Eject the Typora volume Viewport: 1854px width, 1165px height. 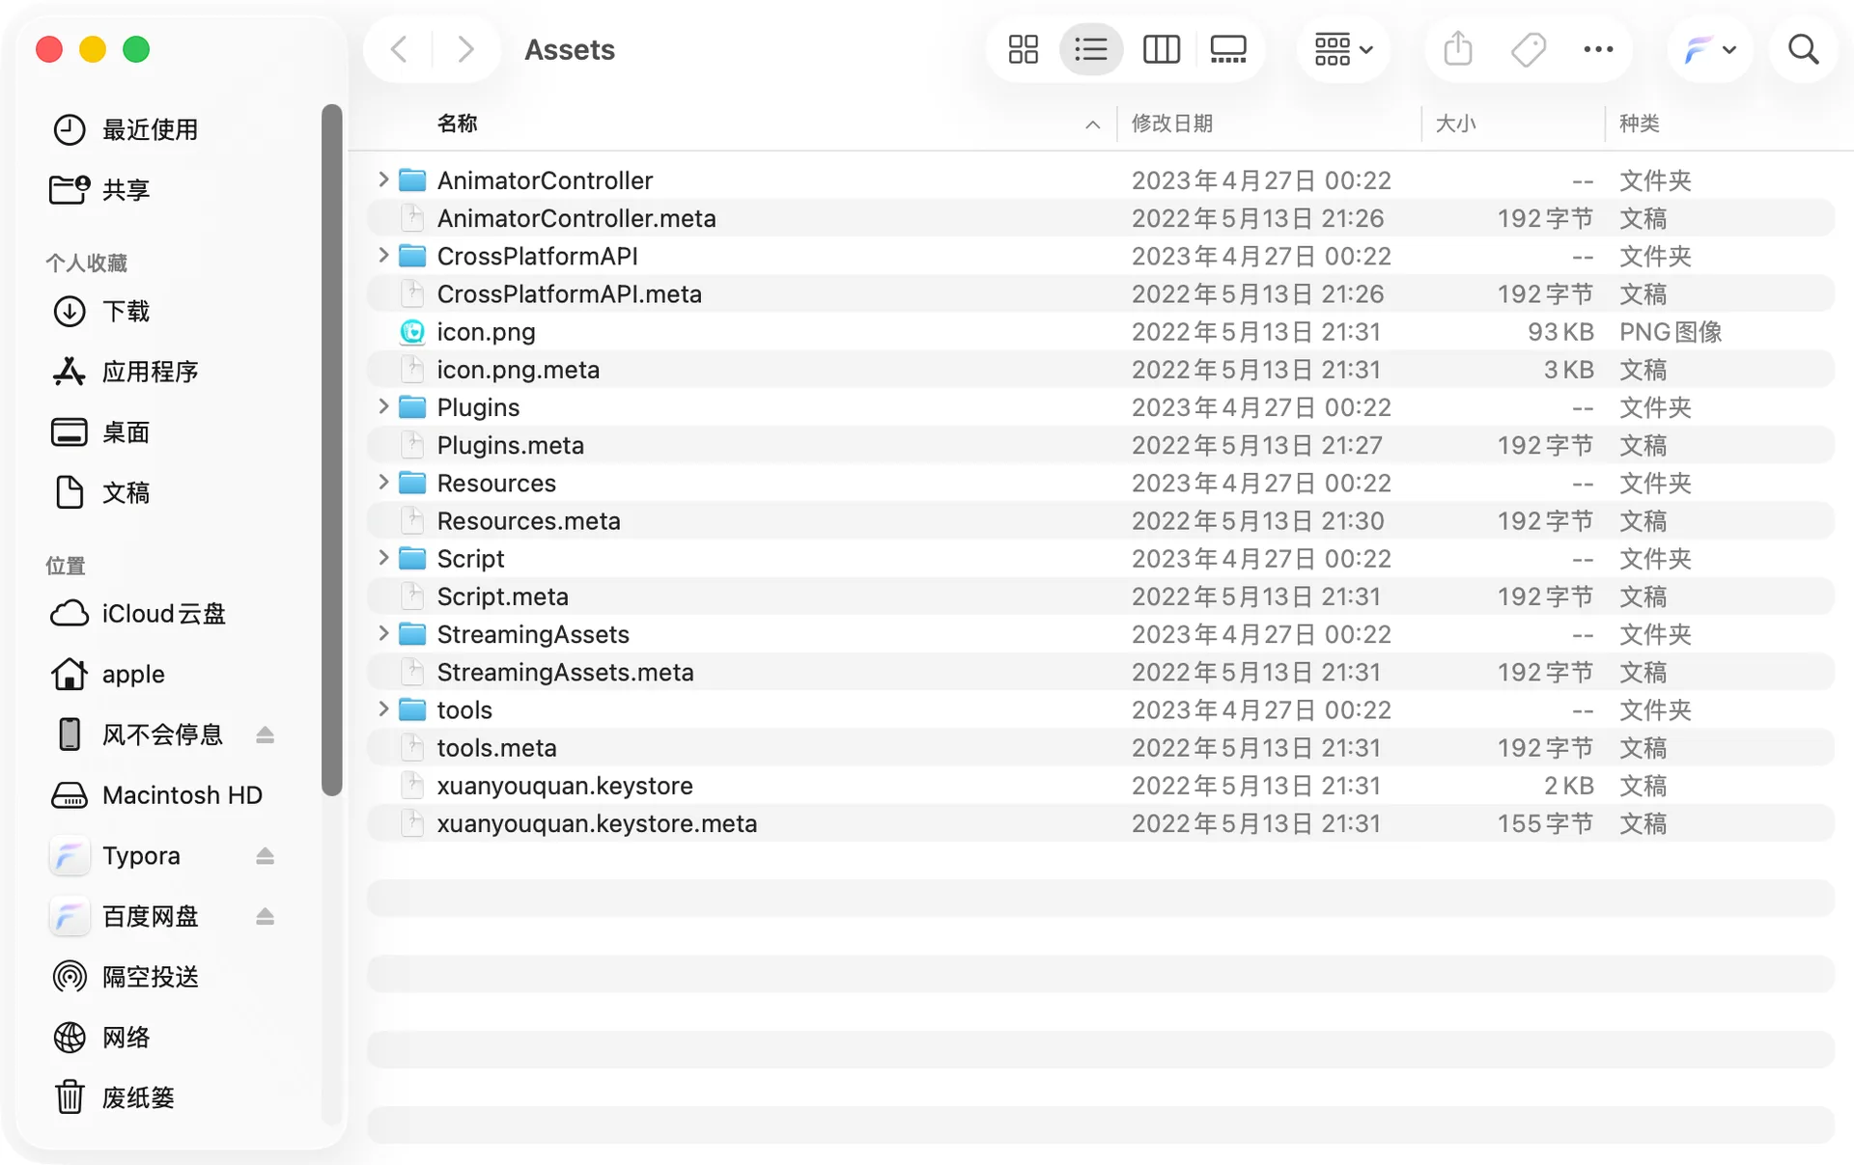pos(266,856)
